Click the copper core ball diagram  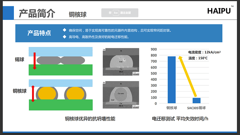point(61,95)
